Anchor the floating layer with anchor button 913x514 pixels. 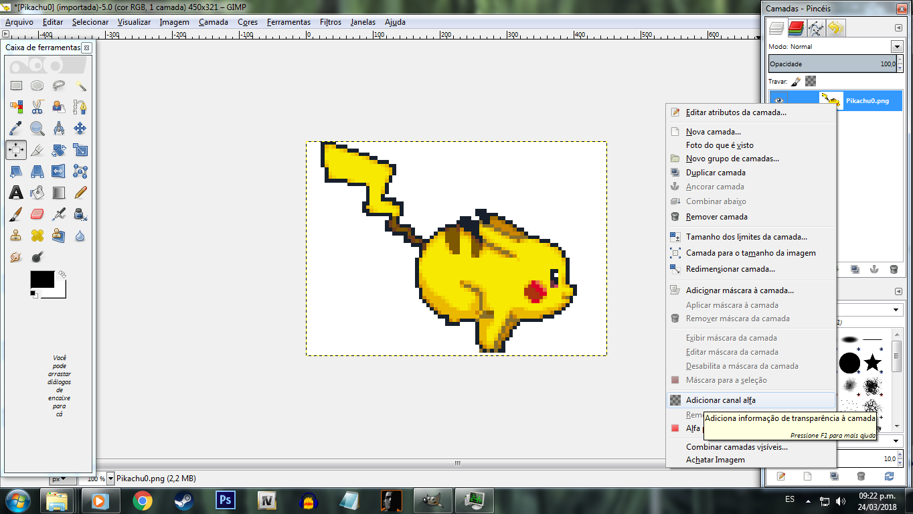point(874,269)
